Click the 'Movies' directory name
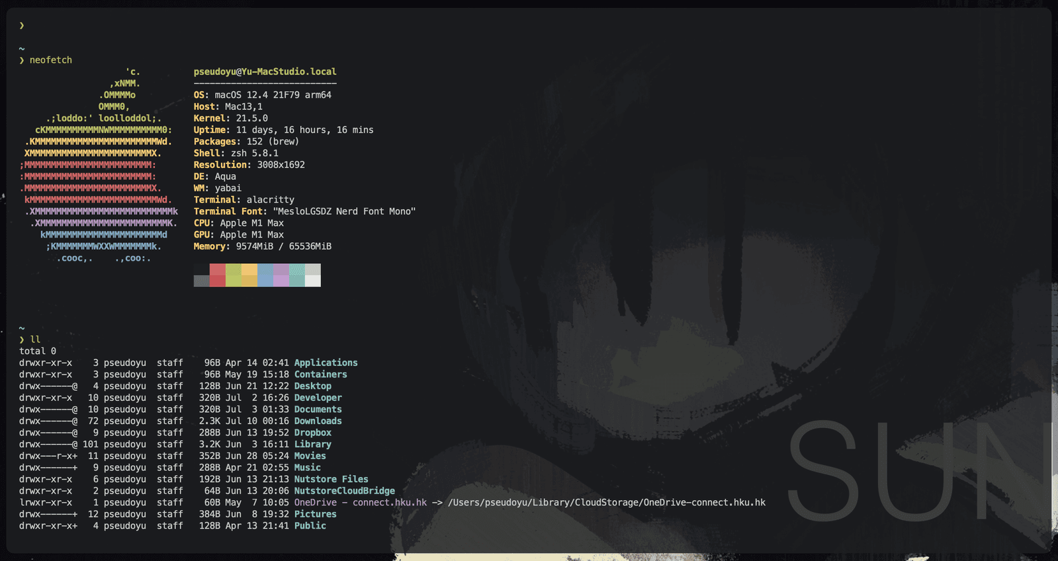The width and height of the screenshot is (1058, 561). [x=310, y=456]
